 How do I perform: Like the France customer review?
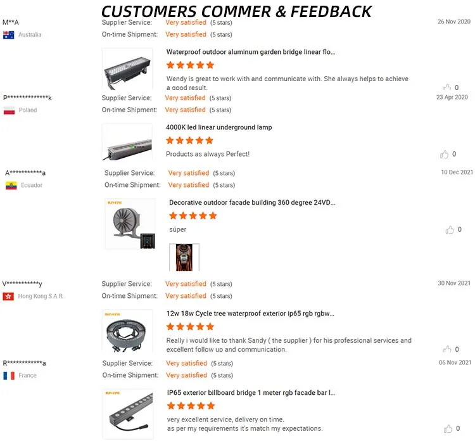tap(448, 428)
